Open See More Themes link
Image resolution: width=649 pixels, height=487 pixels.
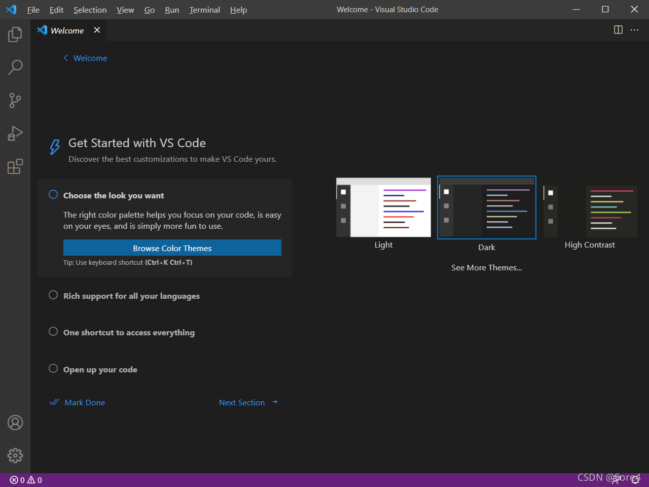pyautogui.click(x=487, y=267)
